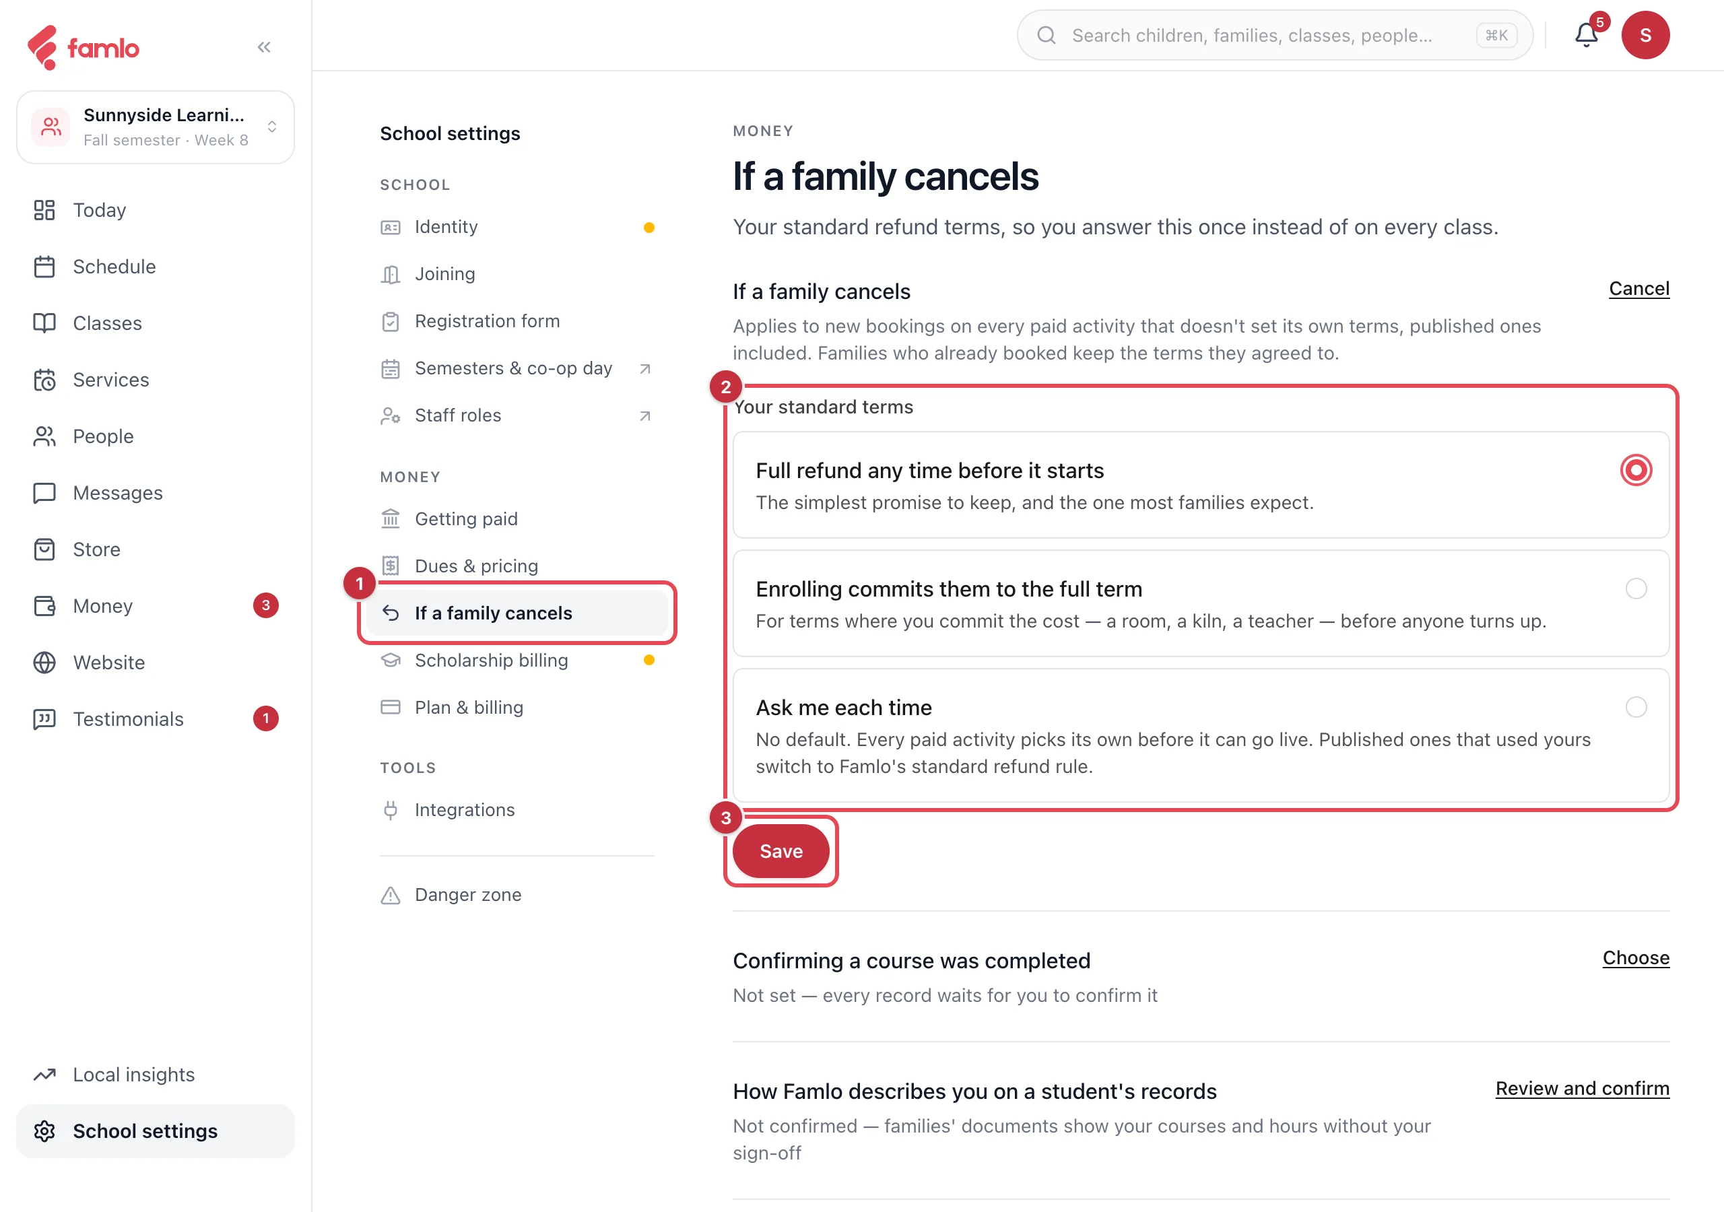Click the Cancel link
Viewport: 1724px width, 1212px height.
pyautogui.click(x=1638, y=289)
